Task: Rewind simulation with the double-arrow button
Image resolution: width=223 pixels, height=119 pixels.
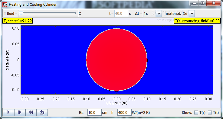Action: [x=31, y=112]
